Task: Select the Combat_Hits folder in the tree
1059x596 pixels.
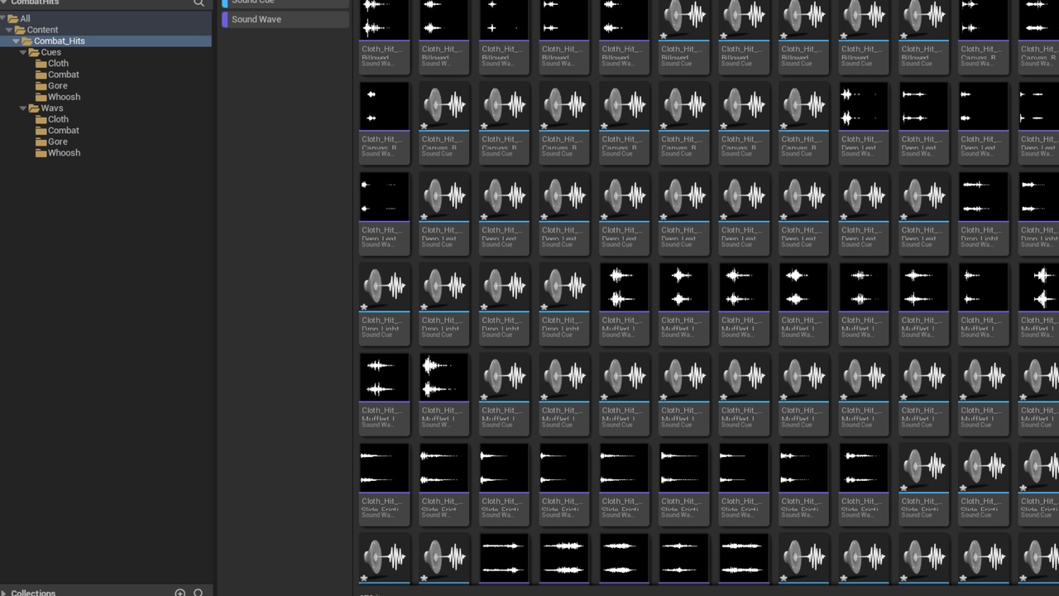Action: tap(59, 41)
